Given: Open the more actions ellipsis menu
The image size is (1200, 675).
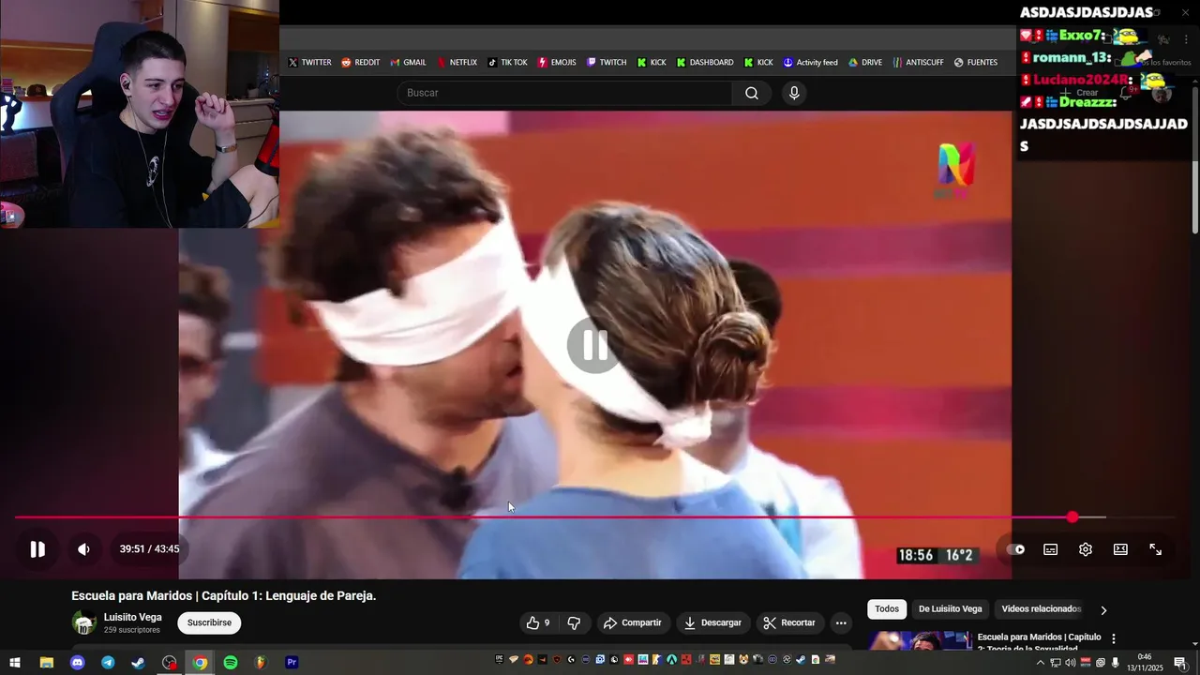Looking at the screenshot, I should [x=841, y=622].
